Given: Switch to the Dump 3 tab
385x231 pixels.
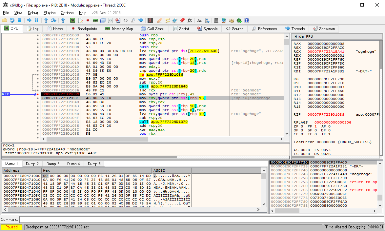Looking at the screenshot, I should 53,164.
